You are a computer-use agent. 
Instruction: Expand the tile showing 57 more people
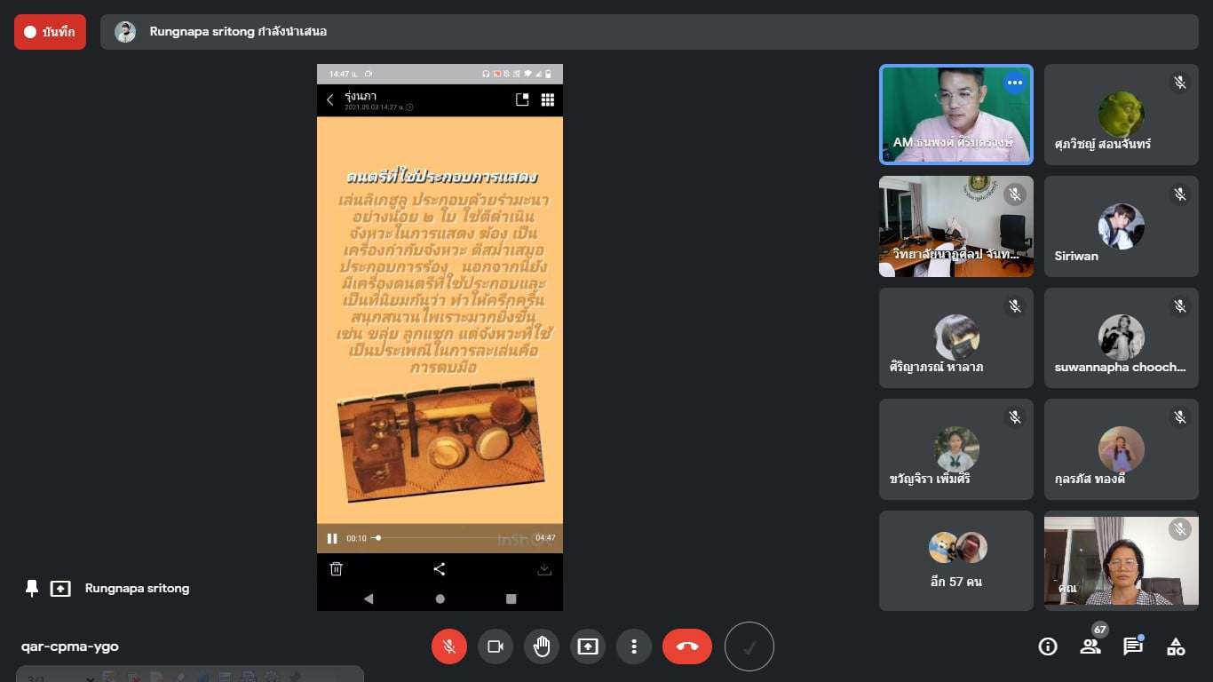956,560
